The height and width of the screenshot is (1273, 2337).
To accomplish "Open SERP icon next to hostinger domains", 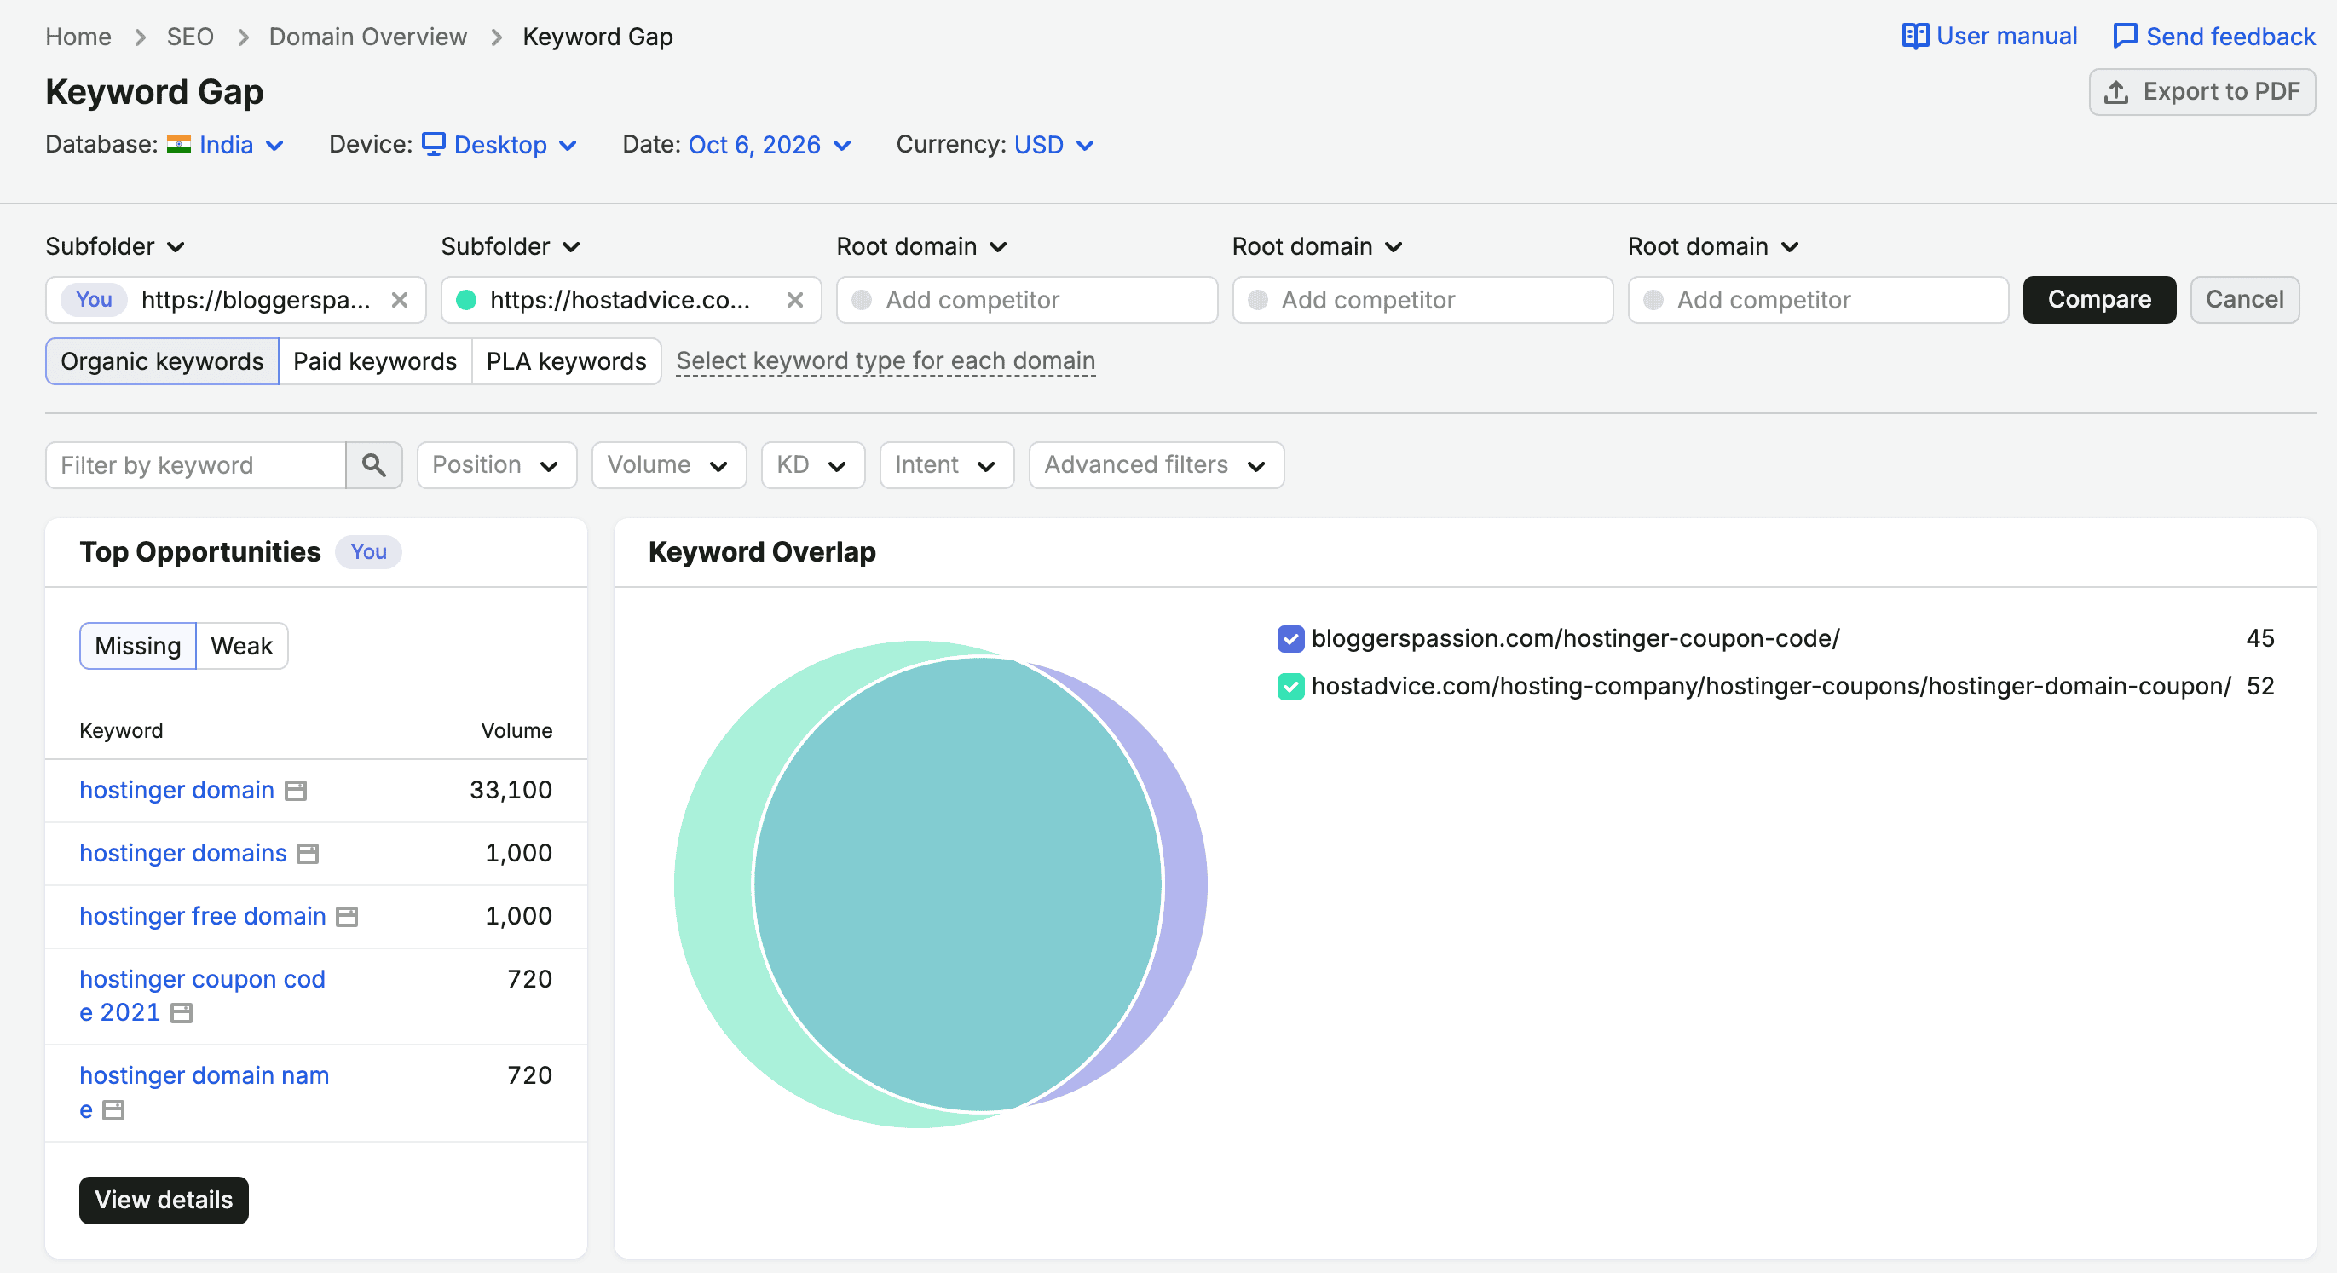I will point(309,854).
